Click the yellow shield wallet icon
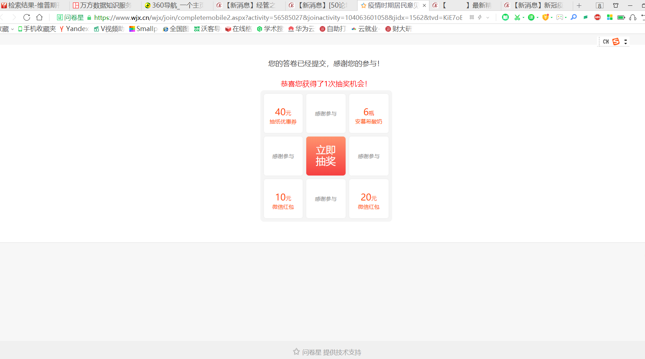Image resolution: width=645 pixels, height=359 pixels. coord(545,17)
